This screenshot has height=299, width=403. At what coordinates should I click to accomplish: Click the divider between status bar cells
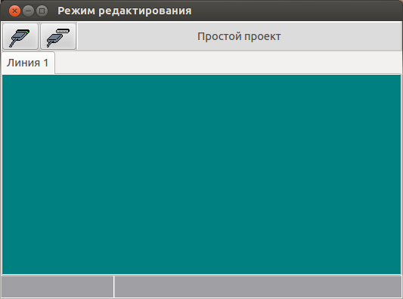point(114,287)
